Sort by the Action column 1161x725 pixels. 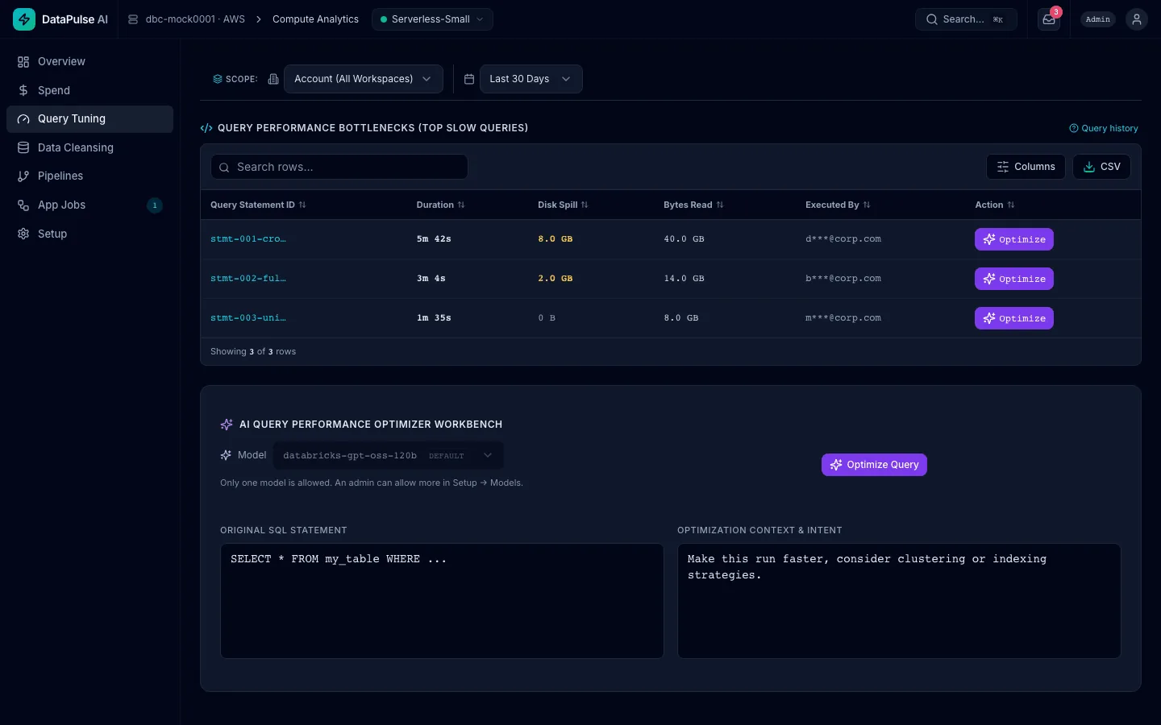coord(995,205)
